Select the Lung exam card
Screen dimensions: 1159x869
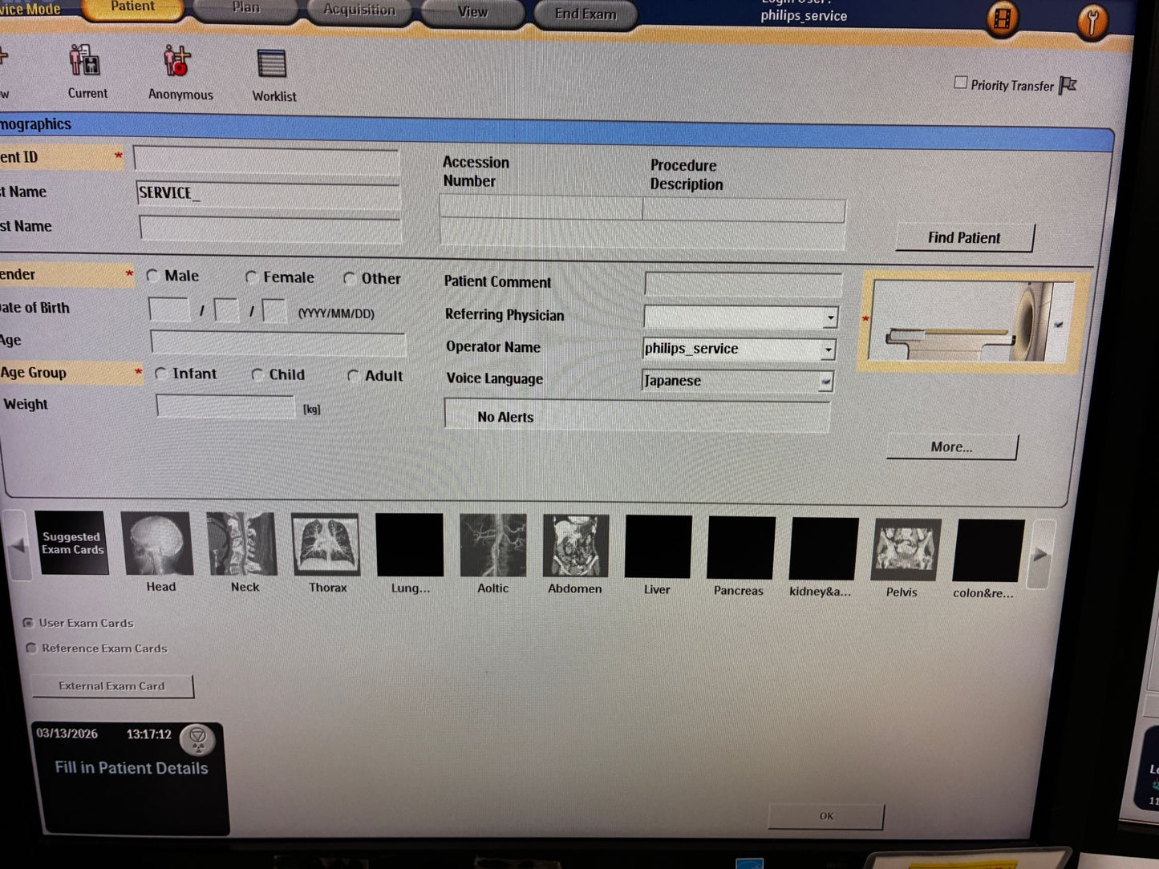click(x=409, y=545)
